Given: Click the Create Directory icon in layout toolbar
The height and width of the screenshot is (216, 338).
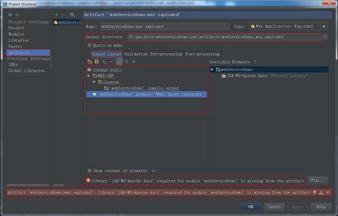Looking at the screenshot, I should [x=90, y=62].
